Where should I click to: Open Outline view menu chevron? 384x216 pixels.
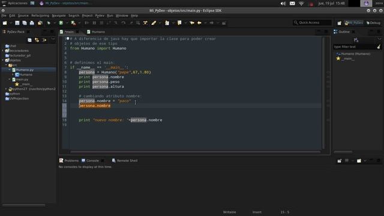379,40
